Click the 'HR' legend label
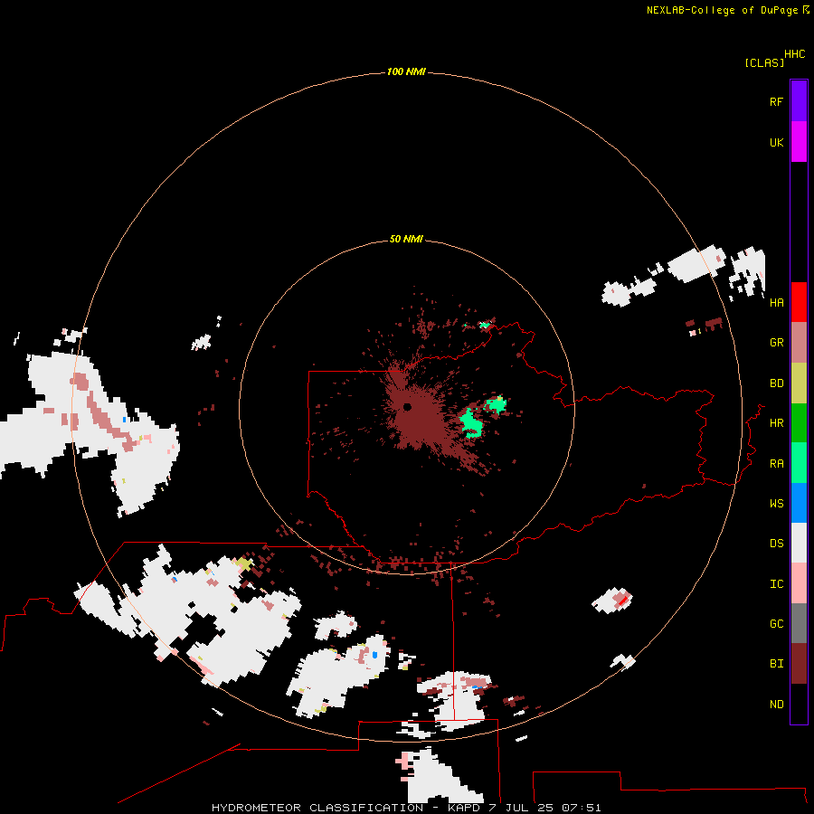 tap(776, 423)
